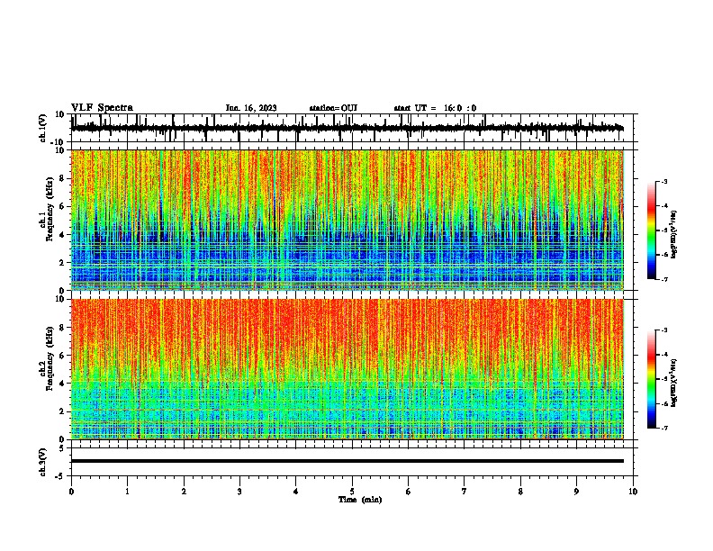
Task: Click inside the ch.2 spectrogram panel
Action: (x=347, y=369)
